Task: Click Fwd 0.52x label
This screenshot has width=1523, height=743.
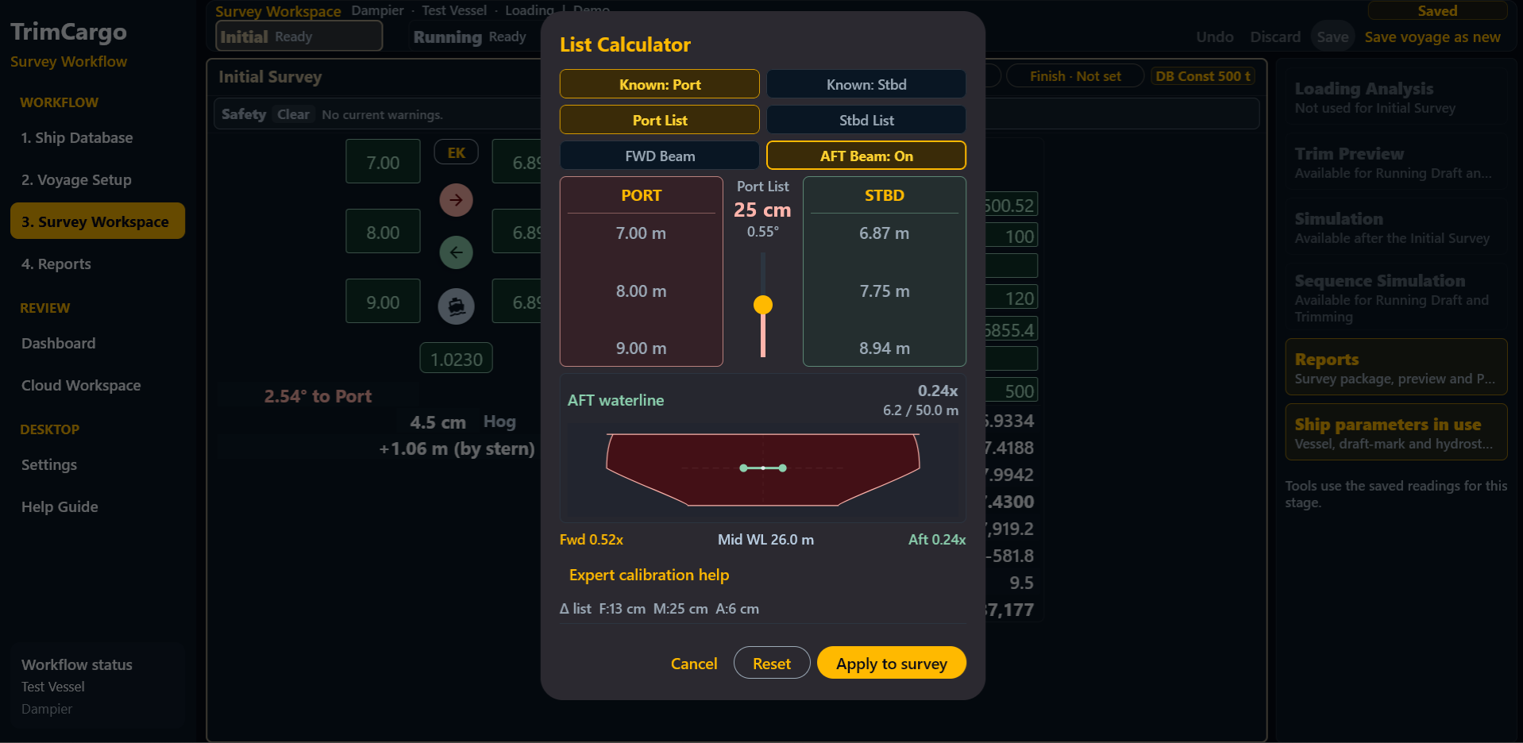Action: (591, 540)
